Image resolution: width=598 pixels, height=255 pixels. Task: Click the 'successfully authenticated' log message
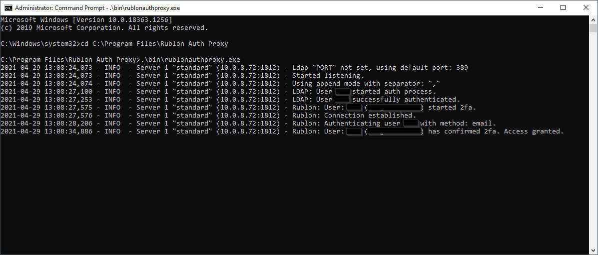coord(406,100)
